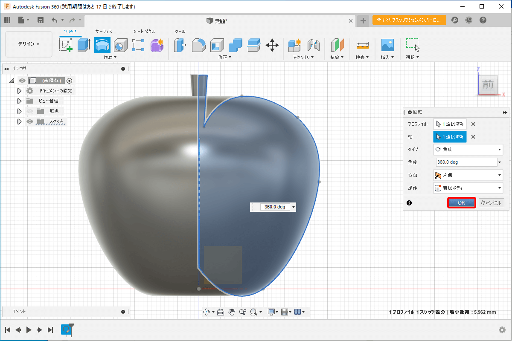The height and width of the screenshot is (341, 512).
Task: Click the Combine tool icon
Action: tap(236, 45)
